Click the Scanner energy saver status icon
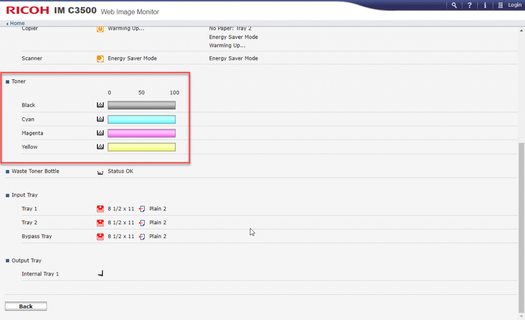 [100, 58]
